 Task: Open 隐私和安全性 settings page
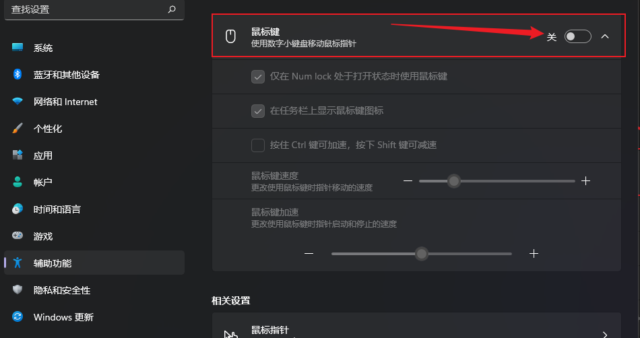[x=94, y=290]
